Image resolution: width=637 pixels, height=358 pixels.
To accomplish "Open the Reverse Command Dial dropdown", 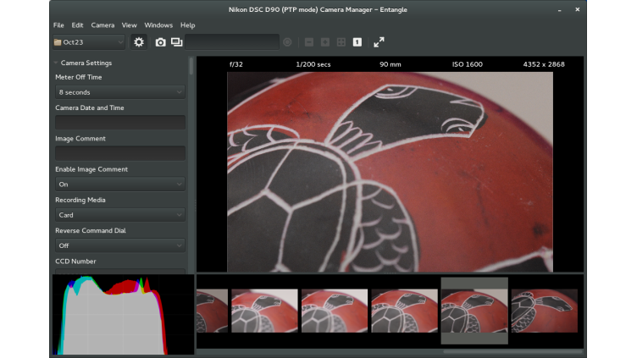I will coord(120,245).
